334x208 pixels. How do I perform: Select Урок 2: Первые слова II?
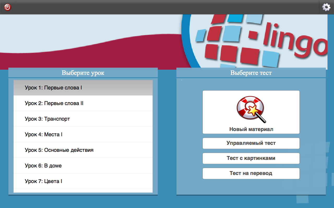point(83,103)
